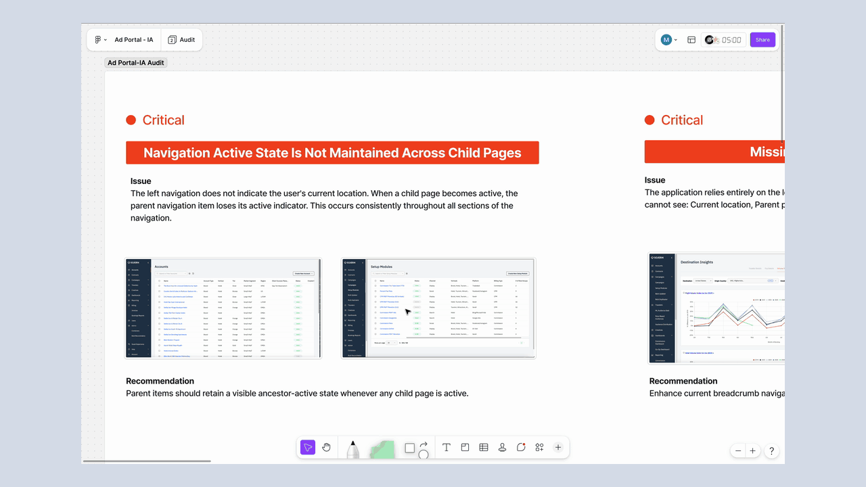The height and width of the screenshot is (487, 866).
Task: Rename the file title Ad Portal - IA
Action: point(134,40)
